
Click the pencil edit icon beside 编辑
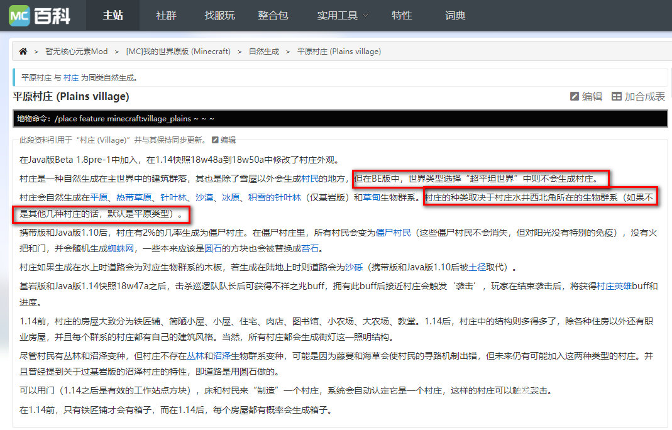[x=574, y=97]
